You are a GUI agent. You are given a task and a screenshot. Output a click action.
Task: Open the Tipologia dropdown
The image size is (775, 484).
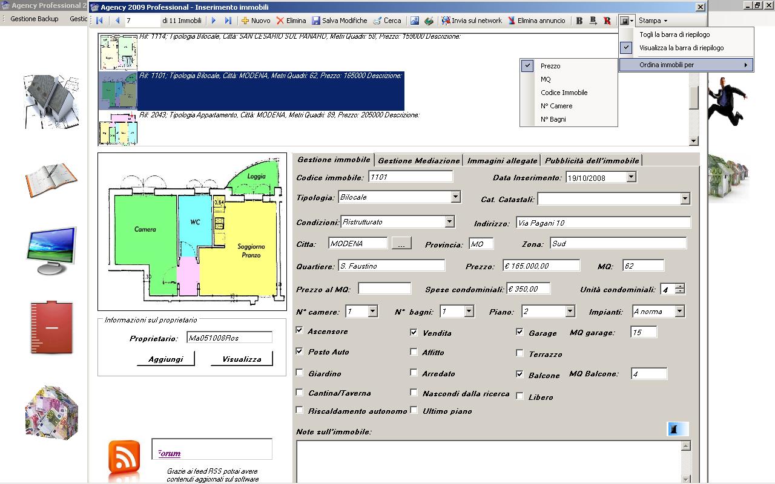click(455, 197)
